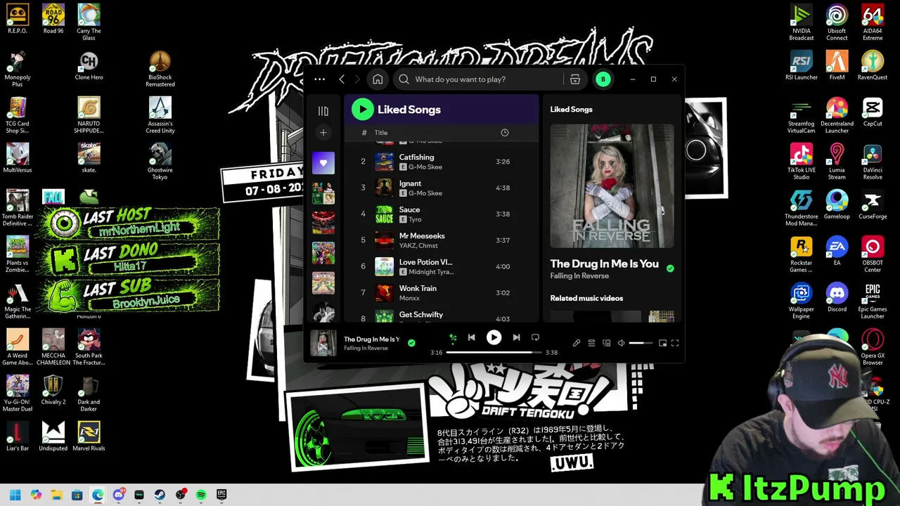Toggle the liked checkmark in the right panel
Image resolution: width=900 pixels, height=506 pixels.
pyautogui.click(x=670, y=268)
